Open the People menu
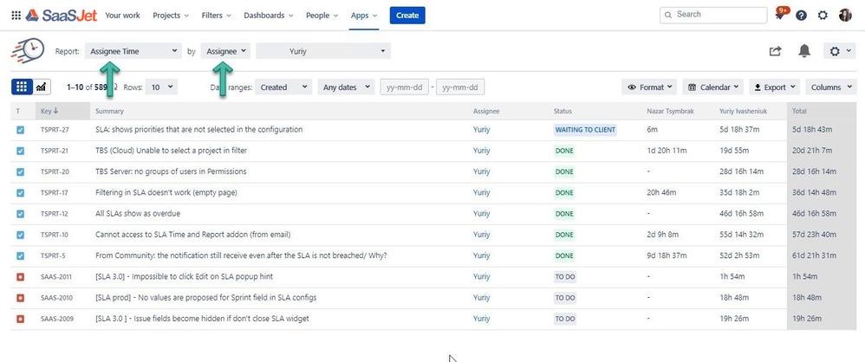This screenshot has height=362, width=865. click(322, 16)
